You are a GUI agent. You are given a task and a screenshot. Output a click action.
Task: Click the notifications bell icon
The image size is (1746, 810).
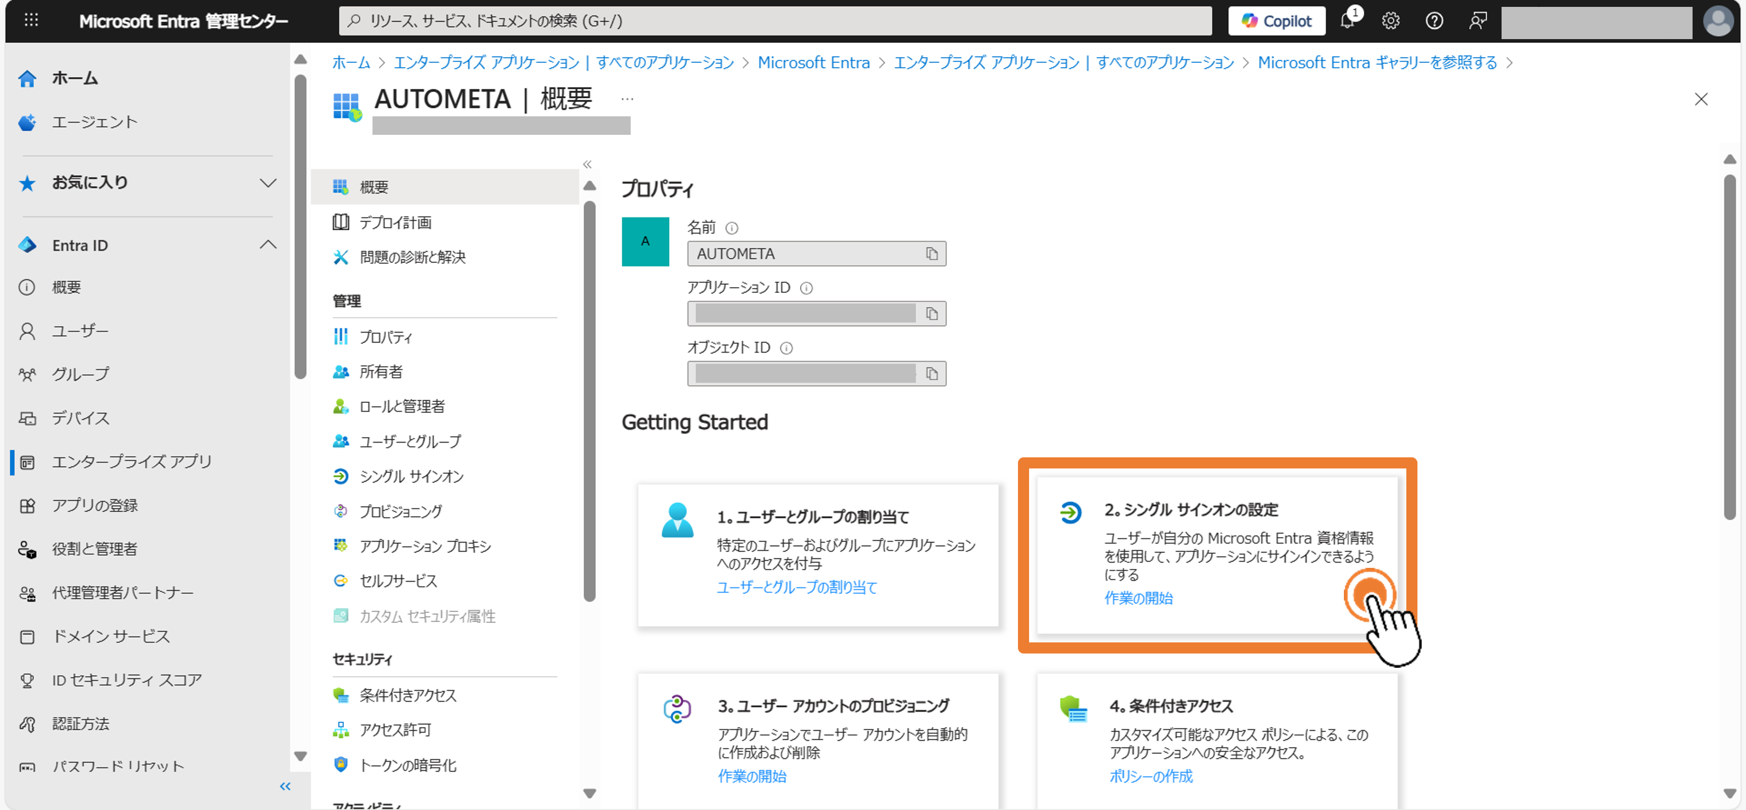coord(1348,21)
